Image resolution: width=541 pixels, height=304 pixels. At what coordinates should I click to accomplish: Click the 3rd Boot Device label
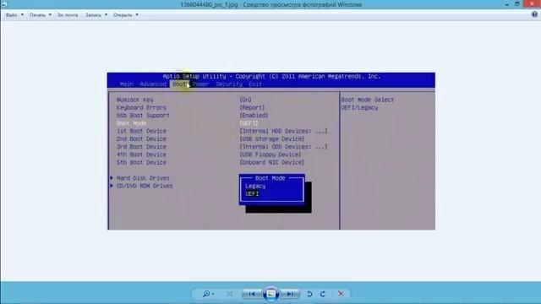(141, 147)
